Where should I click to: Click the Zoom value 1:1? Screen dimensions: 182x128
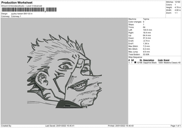(176, 13)
